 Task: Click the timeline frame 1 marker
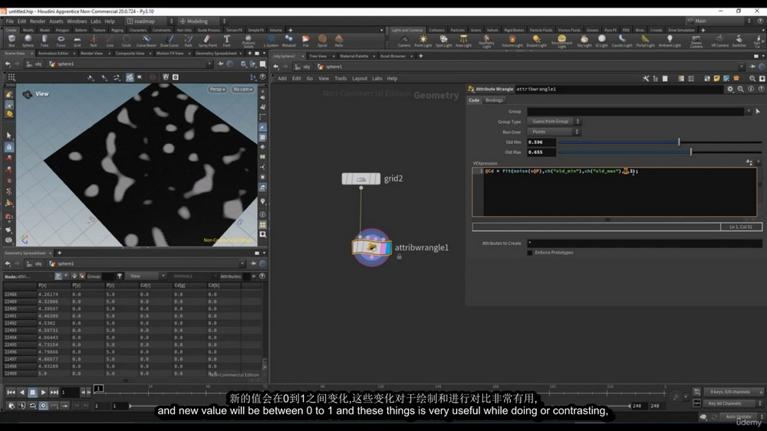98,389
